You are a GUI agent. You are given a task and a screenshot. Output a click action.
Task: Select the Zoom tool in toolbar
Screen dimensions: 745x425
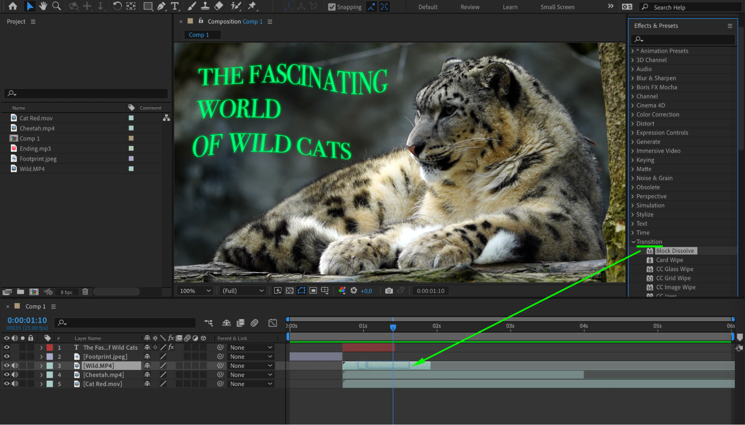pos(57,6)
